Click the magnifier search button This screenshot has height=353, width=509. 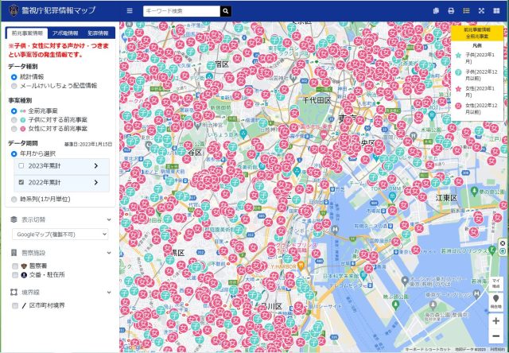[x=226, y=11]
